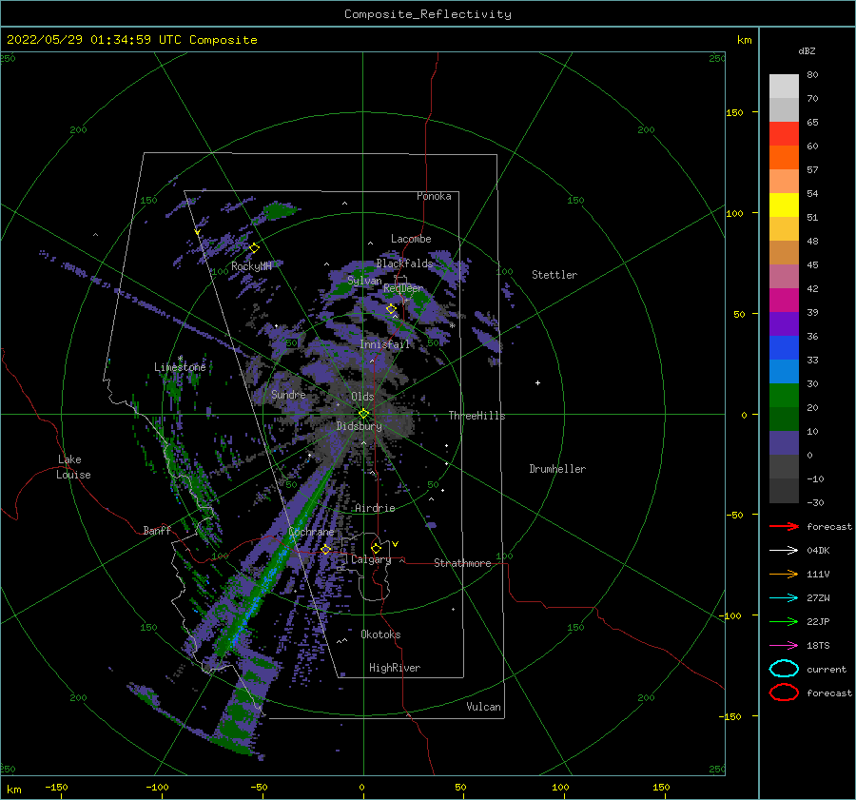Click the yellow diamond marker below Cochrane
Image resolution: width=856 pixels, height=800 pixels.
(x=326, y=549)
